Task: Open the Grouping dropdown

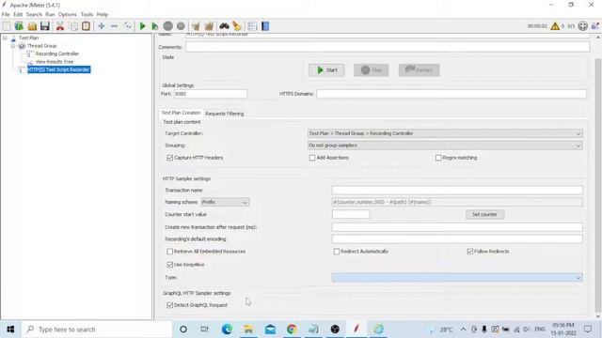Action: pos(445,146)
